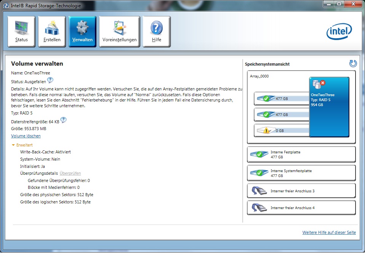The image size is (365, 261).
Task: Open the Voreinstellungen tab
Action: click(119, 31)
